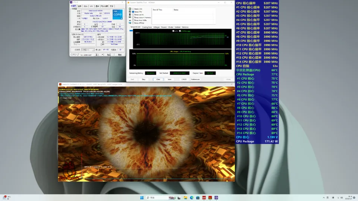Screen dimensions: 358x201
Task: Switch to the Cooling Fans tab
Action: click(x=147, y=27)
